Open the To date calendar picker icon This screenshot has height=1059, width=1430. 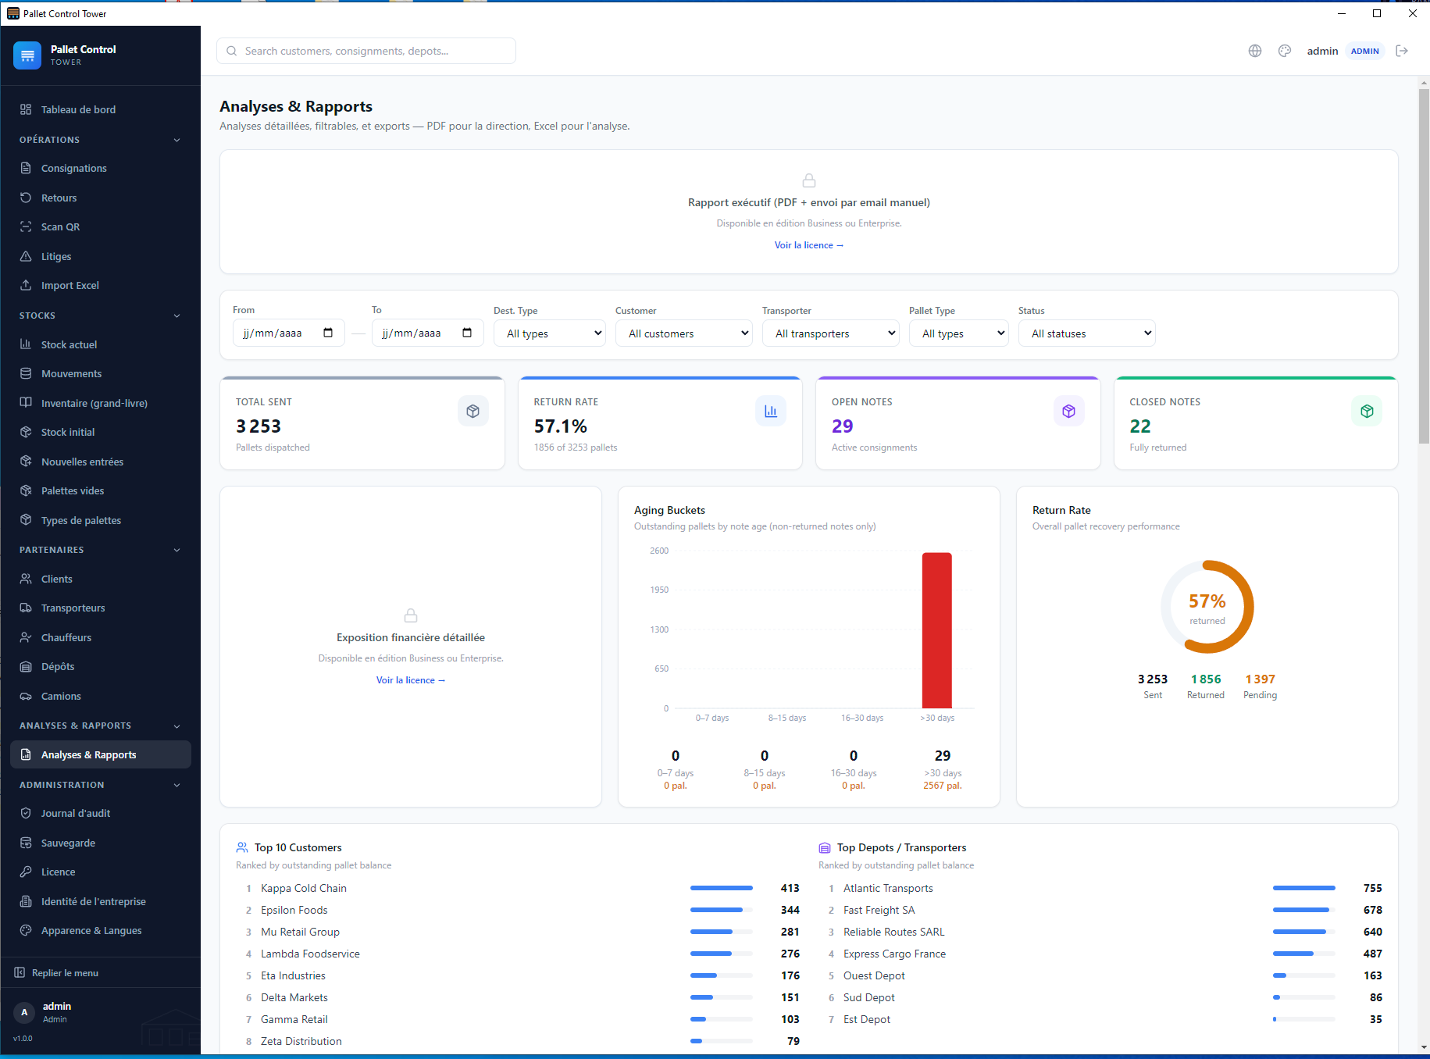coord(467,333)
